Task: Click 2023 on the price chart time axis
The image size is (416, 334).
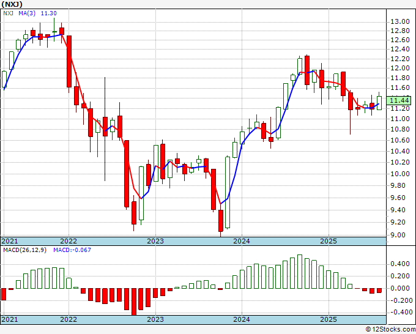Action: point(155,241)
